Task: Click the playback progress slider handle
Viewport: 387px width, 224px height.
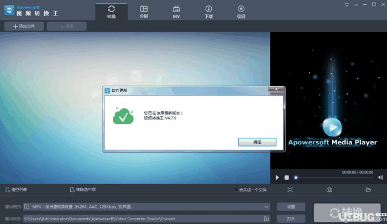Action: (x=296, y=178)
